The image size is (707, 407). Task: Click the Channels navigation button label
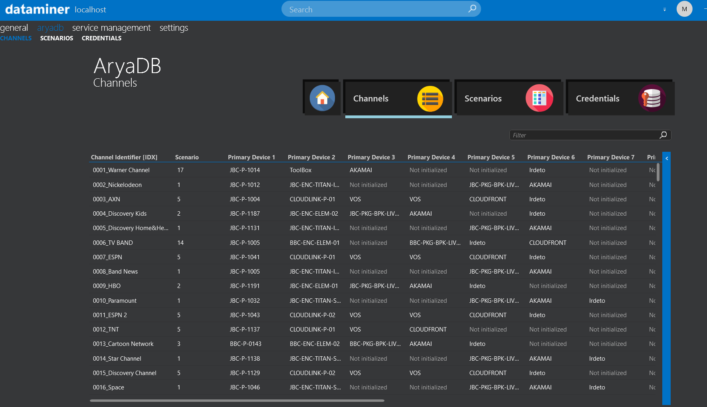(371, 99)
